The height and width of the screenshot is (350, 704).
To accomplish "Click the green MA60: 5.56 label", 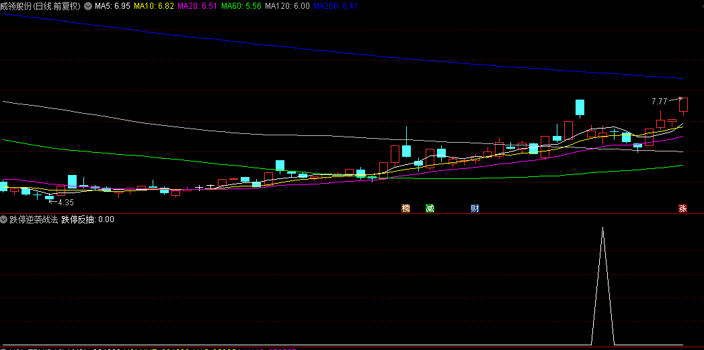I will [x=241, y=6].
